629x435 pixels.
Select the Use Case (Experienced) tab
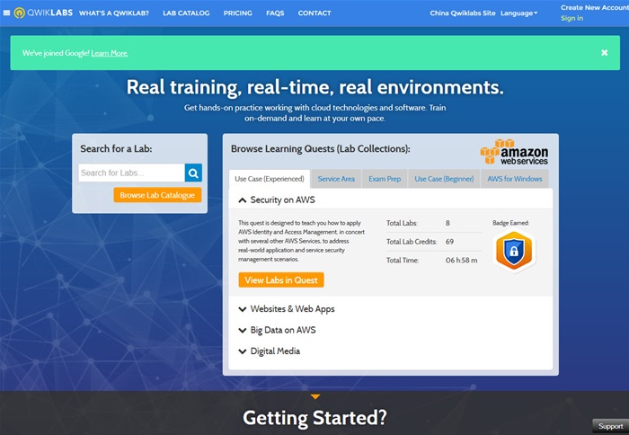(270, 179)
